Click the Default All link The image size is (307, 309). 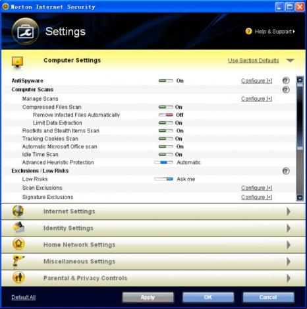(x=24, y=297)
